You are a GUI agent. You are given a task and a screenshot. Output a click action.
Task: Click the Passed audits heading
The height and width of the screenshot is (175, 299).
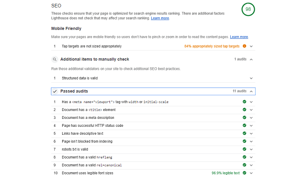pyautogui.click(x=74, y=91)
